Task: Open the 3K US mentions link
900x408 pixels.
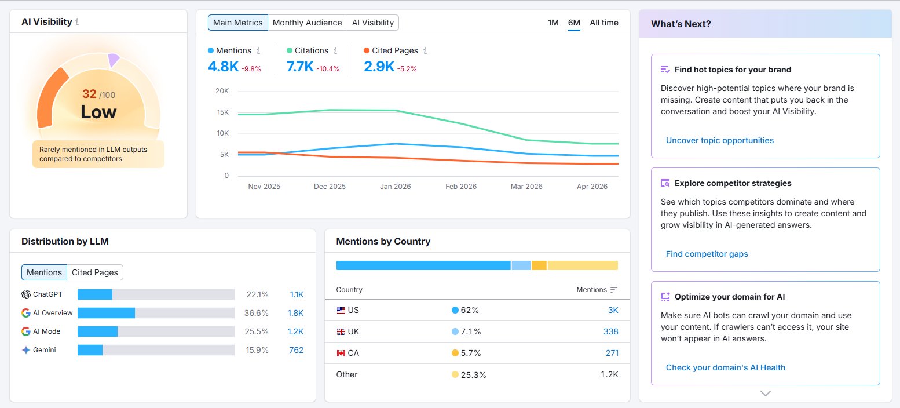Action: tap(613, 310)
